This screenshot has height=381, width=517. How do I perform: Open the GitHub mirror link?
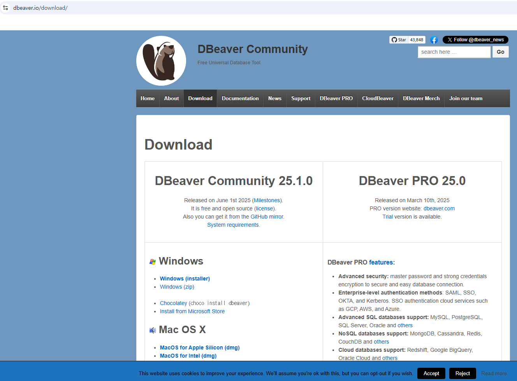coord(267,217)
